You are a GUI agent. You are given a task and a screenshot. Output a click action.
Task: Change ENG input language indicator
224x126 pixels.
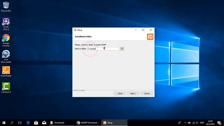pos(202,123)
